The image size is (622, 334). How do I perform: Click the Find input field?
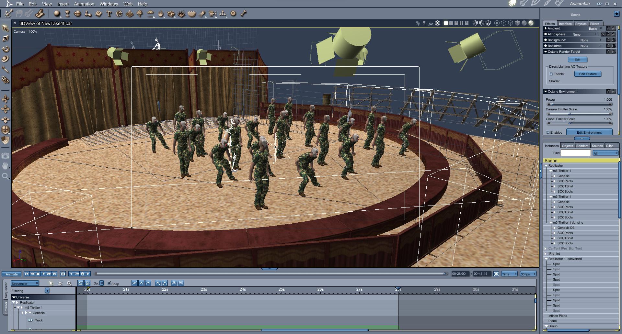576,153
